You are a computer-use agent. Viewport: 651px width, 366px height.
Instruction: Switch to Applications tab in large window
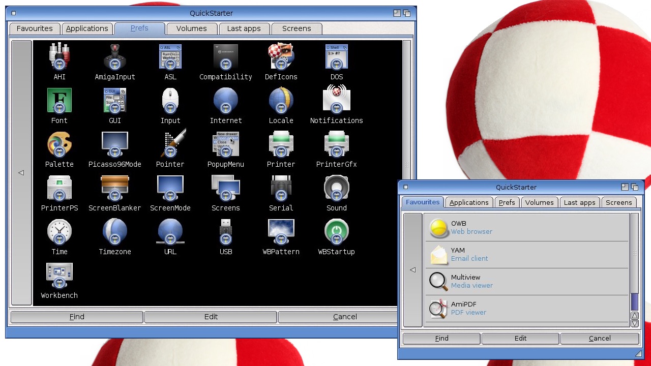pyautogui.click(x=87, y=28)
